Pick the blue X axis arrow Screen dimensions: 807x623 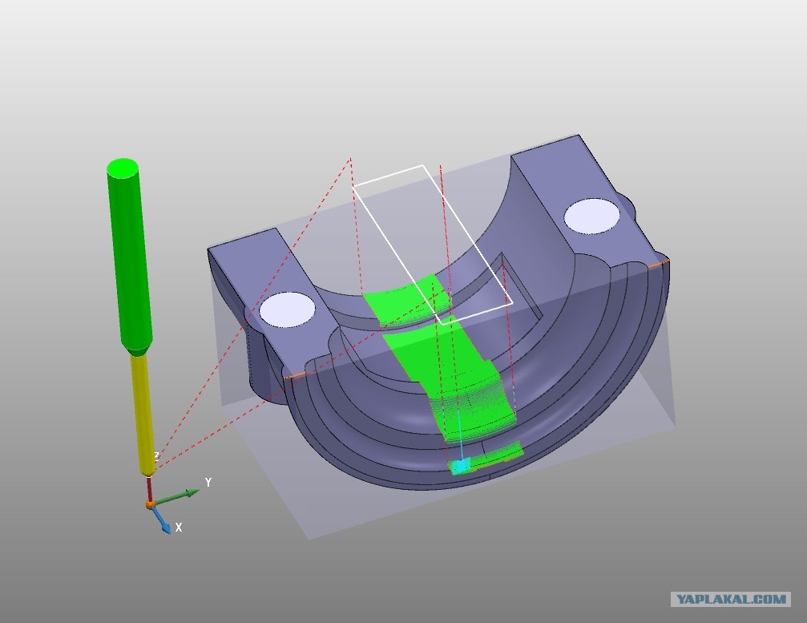pos(160,520)
